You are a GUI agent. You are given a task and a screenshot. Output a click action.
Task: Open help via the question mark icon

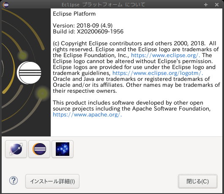pos(14,180)
